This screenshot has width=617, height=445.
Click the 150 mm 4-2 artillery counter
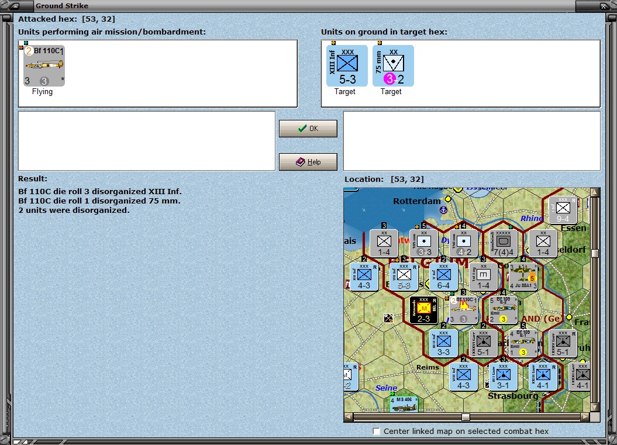pyautogui.click(x=464, y=243)
